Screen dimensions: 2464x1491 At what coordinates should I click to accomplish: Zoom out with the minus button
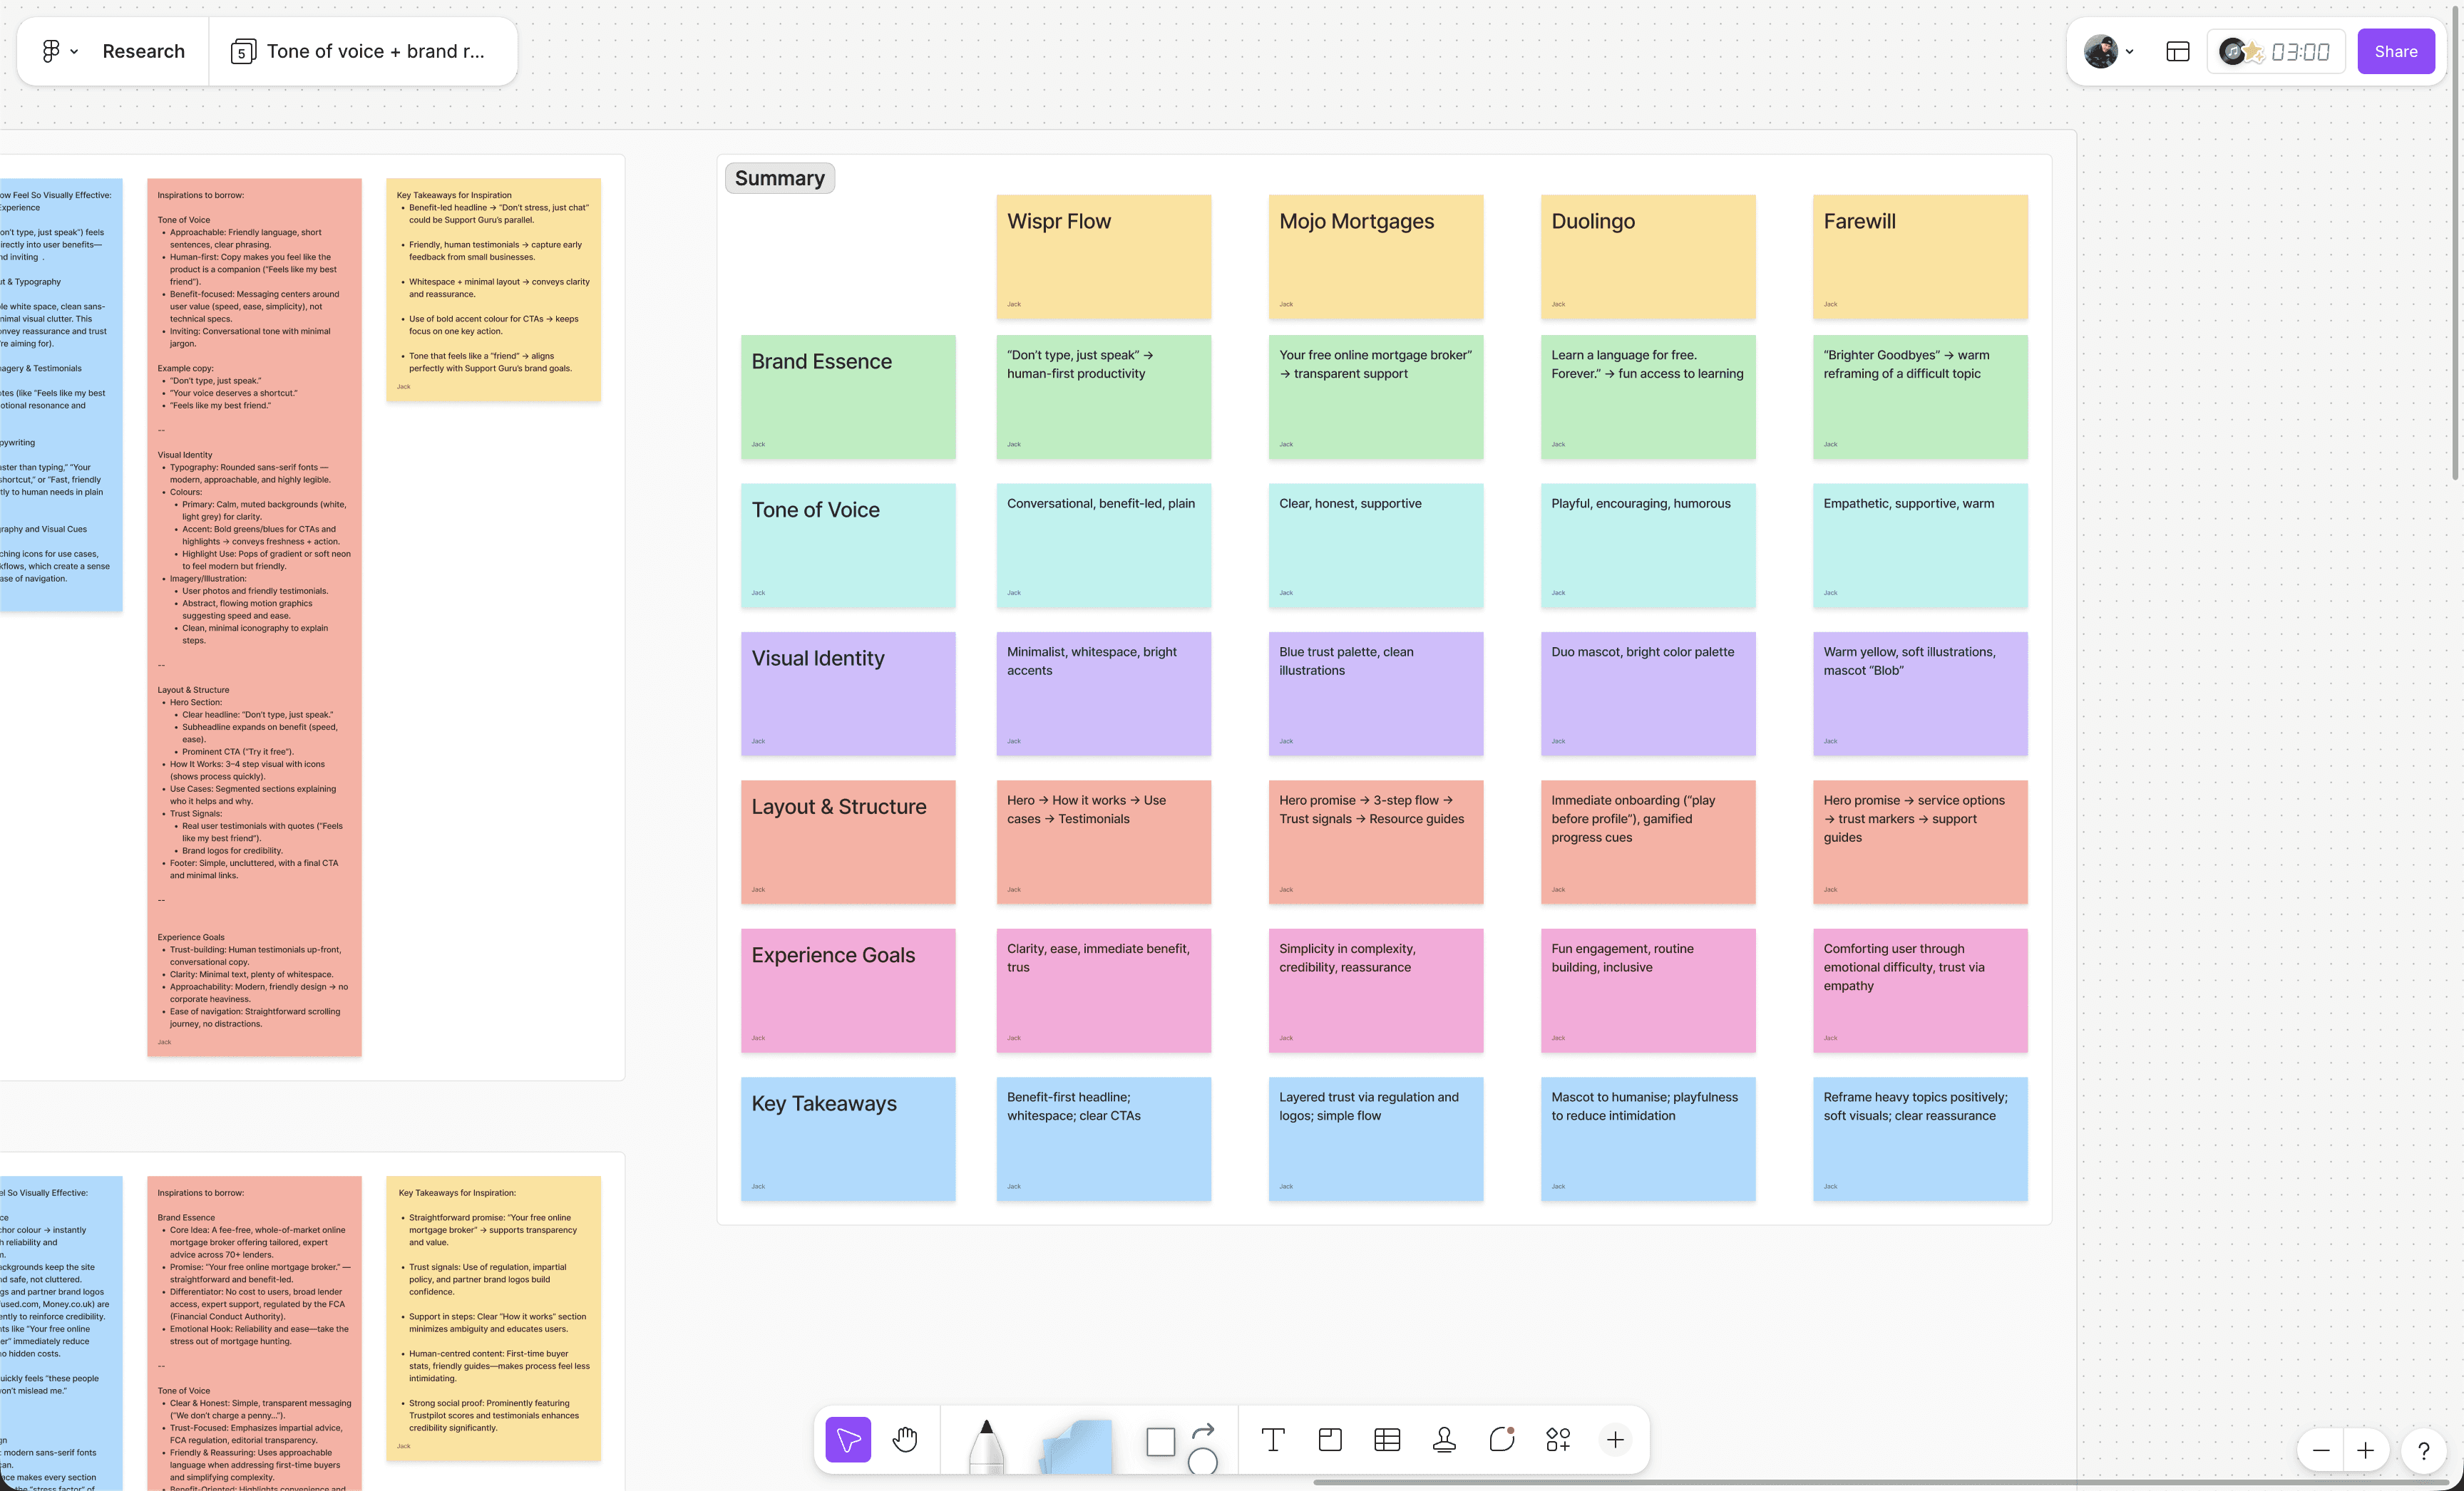(2321, 1450)
